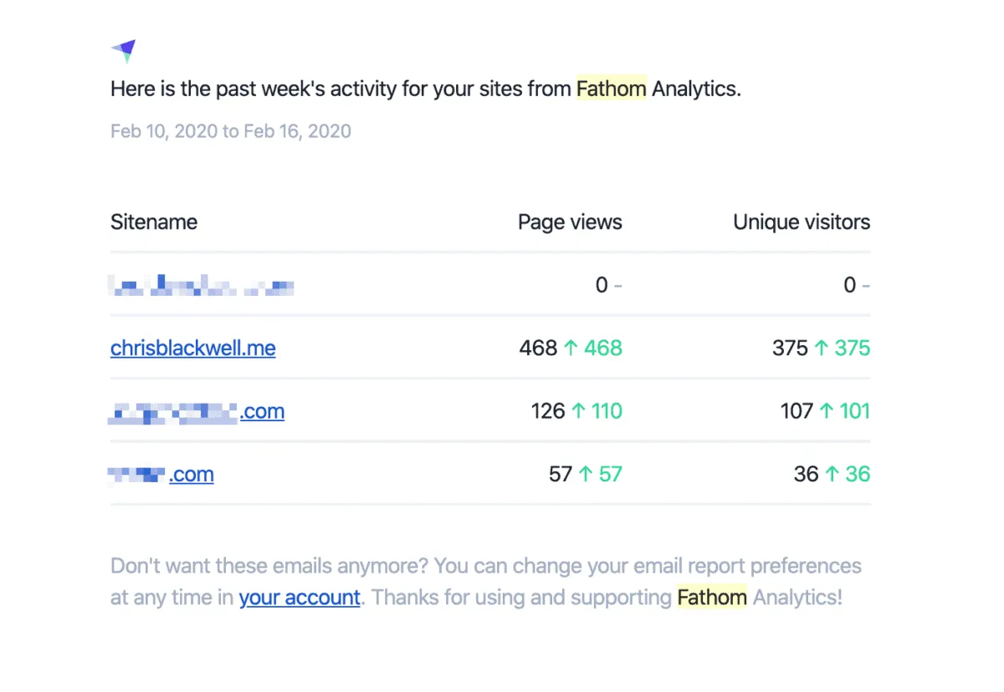Click the Sitename column header

(154, 222)
